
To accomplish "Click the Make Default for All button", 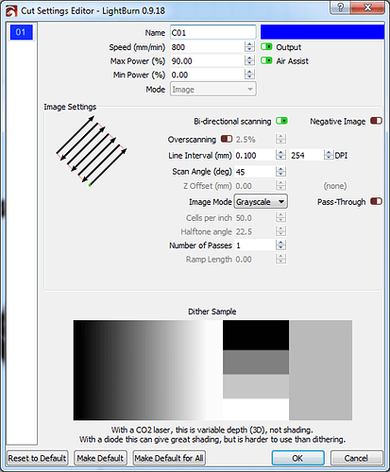I will [169, 458].
